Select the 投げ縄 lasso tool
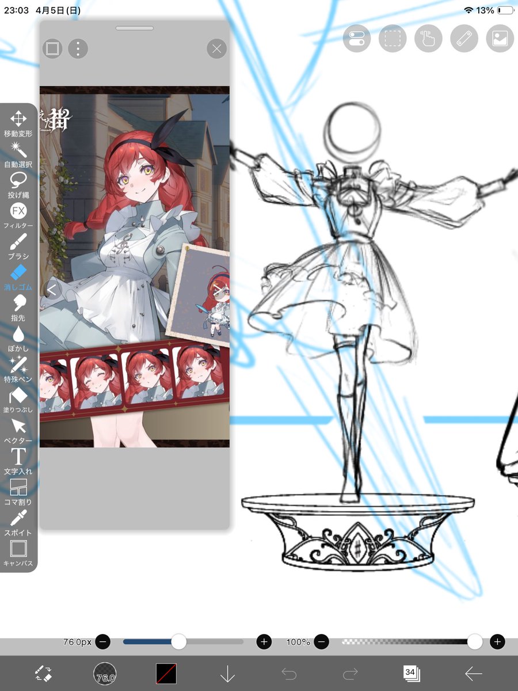 point(18,185)
